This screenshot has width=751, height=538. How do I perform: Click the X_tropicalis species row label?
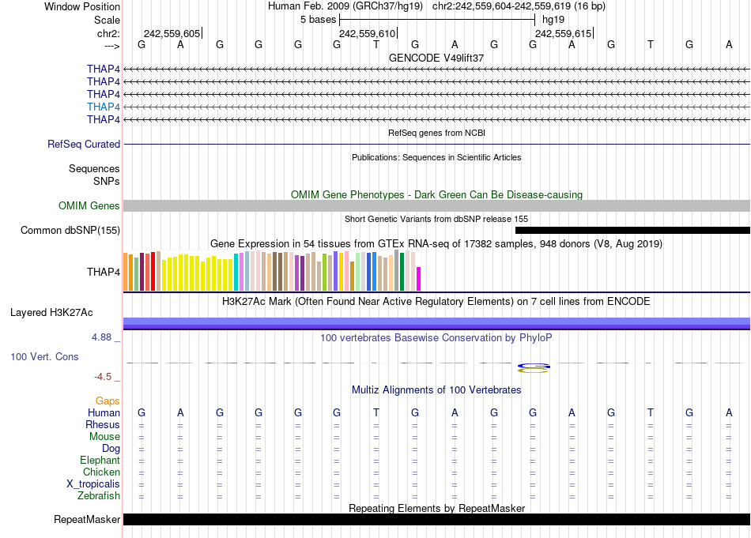[x=93, y=484]
